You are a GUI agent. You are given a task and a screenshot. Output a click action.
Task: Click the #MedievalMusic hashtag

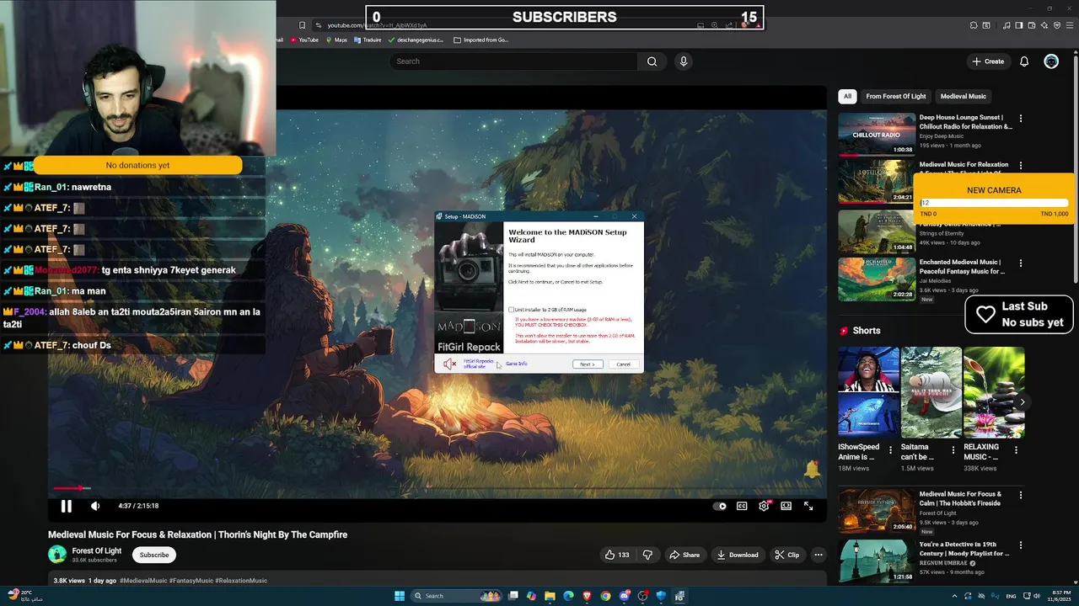coord(143,581)
